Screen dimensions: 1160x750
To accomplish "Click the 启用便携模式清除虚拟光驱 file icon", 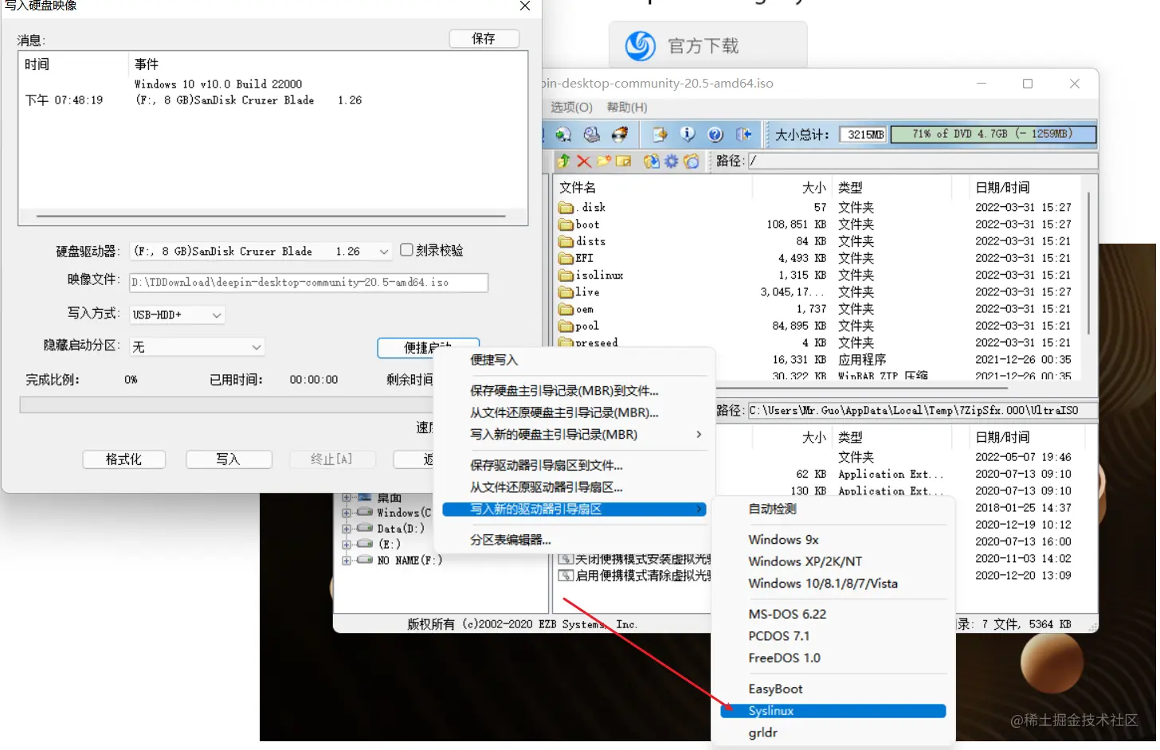I will pos(566,576).
